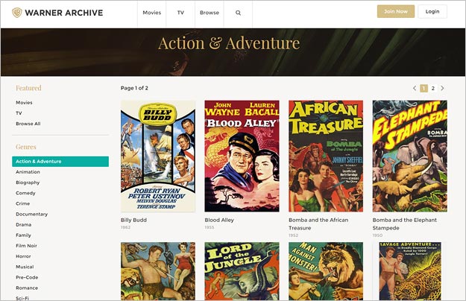Image resolution: width=466 pixels, height=301 pixels.
Task: Open the search magnifier icon
Action: click(238, 13)
